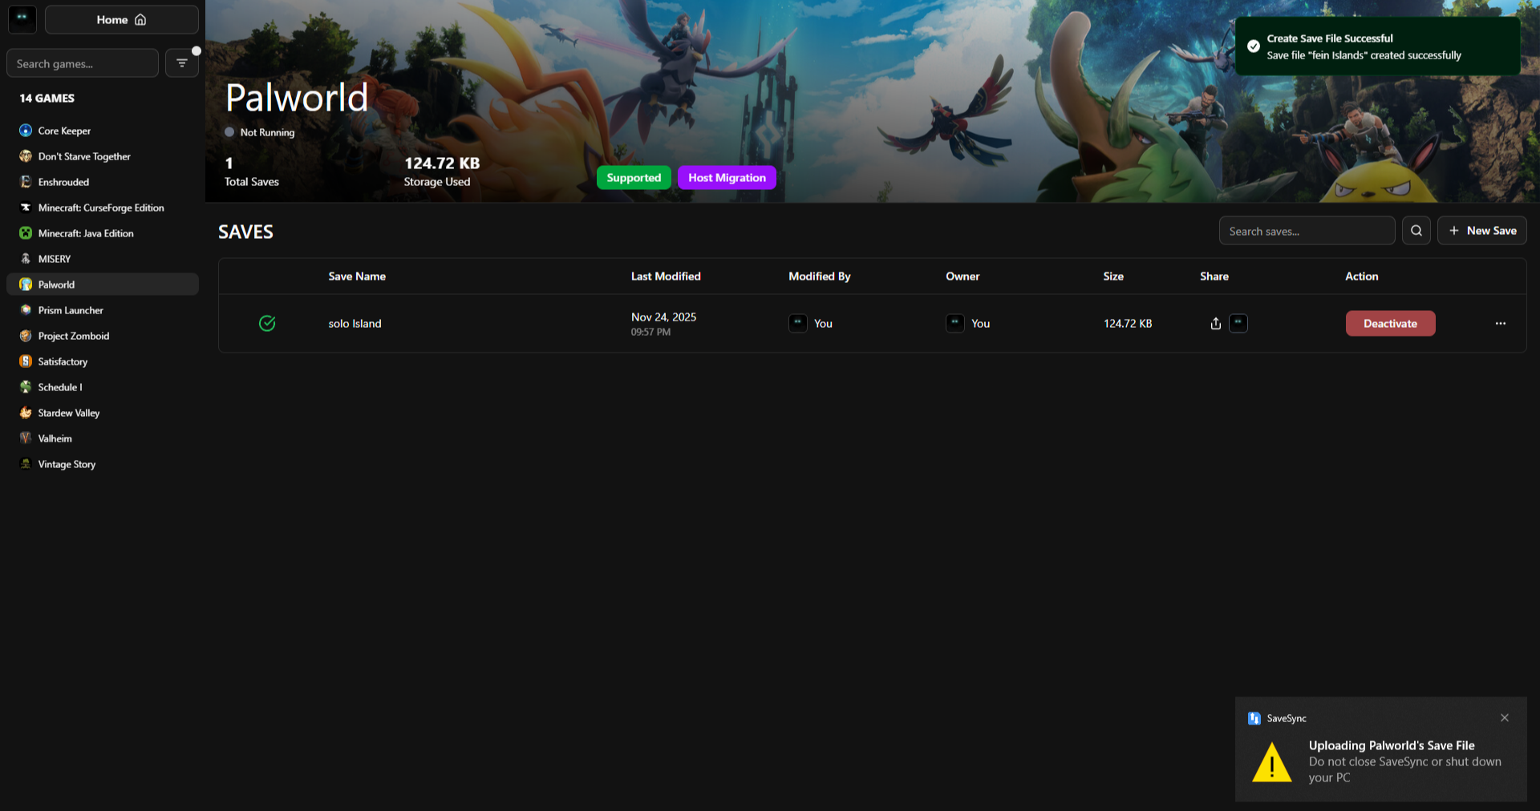Click the active checkmark for solo Island
Viewport: 1540px width, 811px height.
coord(267,323)
